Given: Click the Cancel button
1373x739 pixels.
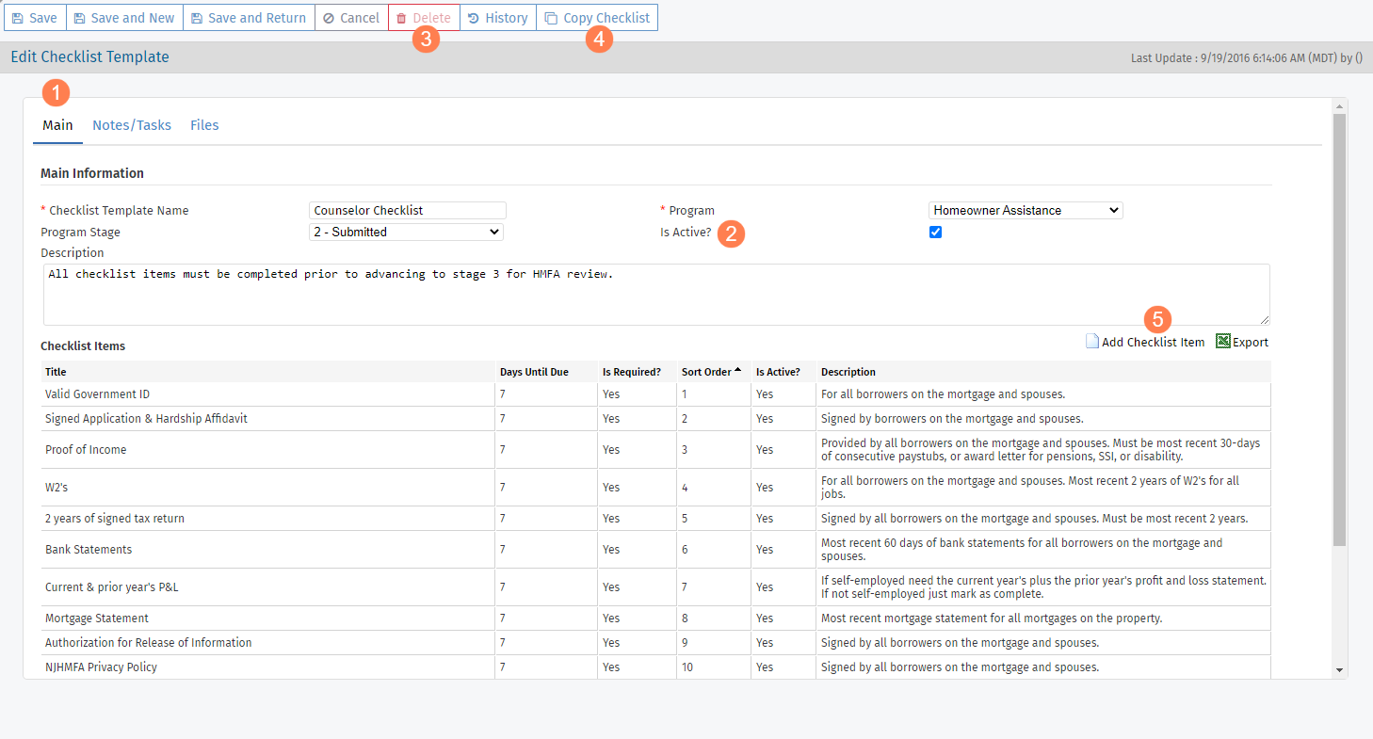Looking at the screenshot, I should click(351, 17).
